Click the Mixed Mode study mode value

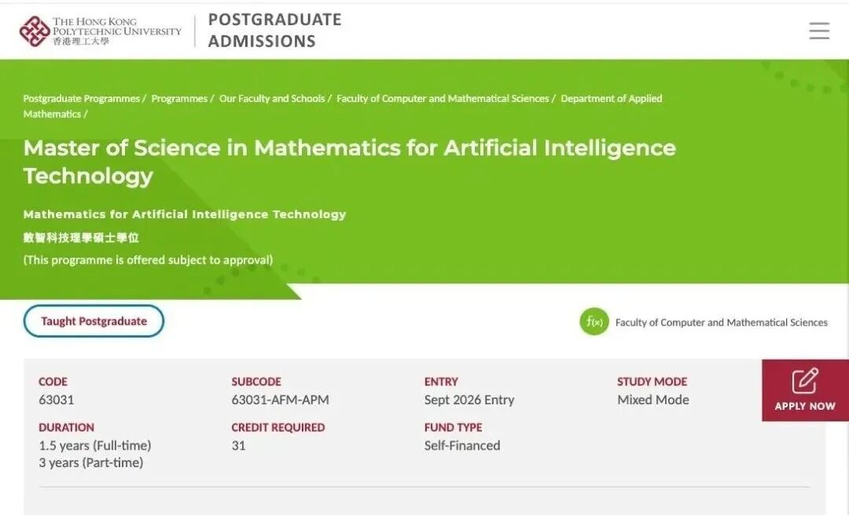pyautogui.click(x=652, y=400)
